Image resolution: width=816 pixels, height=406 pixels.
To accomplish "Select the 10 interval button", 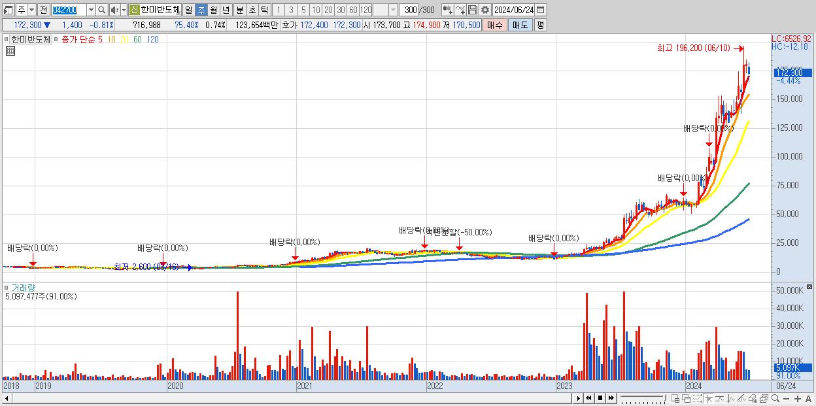I will [316, 10].
